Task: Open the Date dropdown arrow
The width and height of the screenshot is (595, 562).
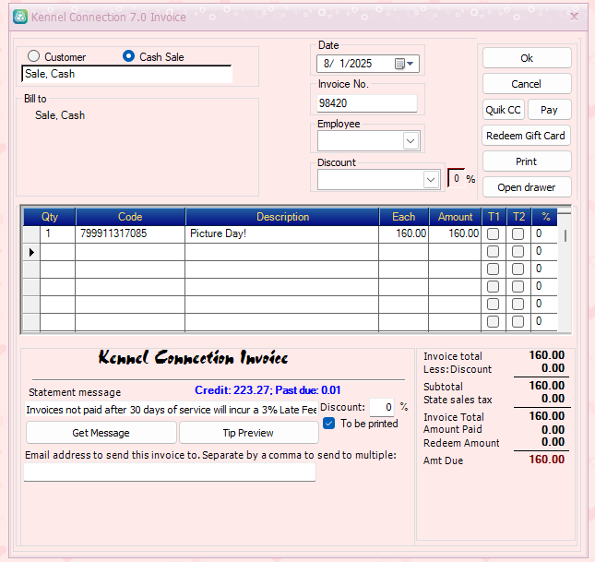Action: tap(411, 64)
